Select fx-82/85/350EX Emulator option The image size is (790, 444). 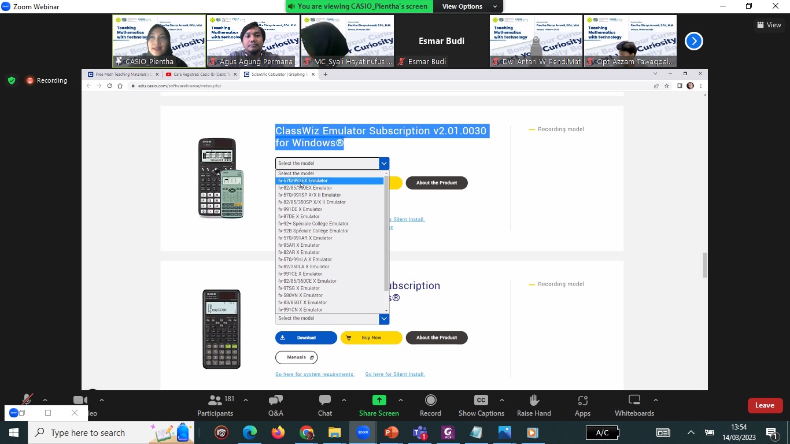330,188
